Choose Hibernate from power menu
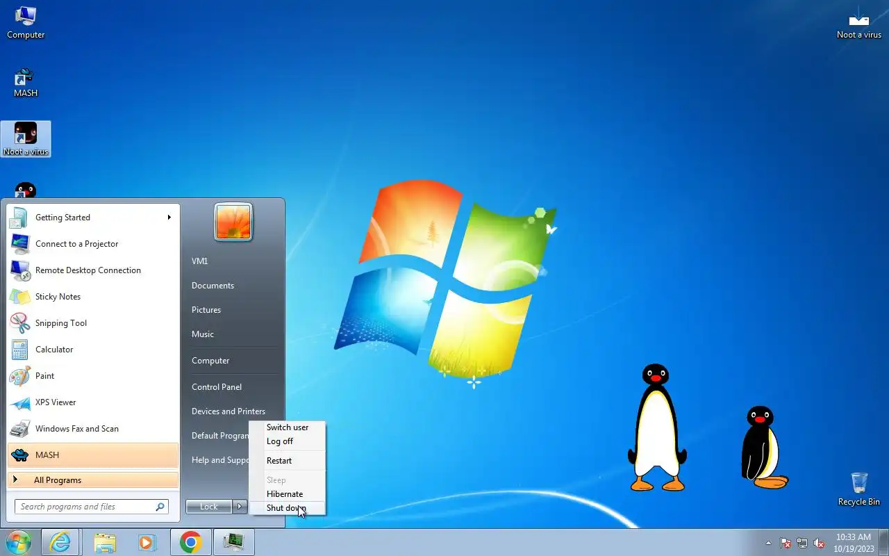Viewport: 889px width, 556px height. [x=287, y=494]
